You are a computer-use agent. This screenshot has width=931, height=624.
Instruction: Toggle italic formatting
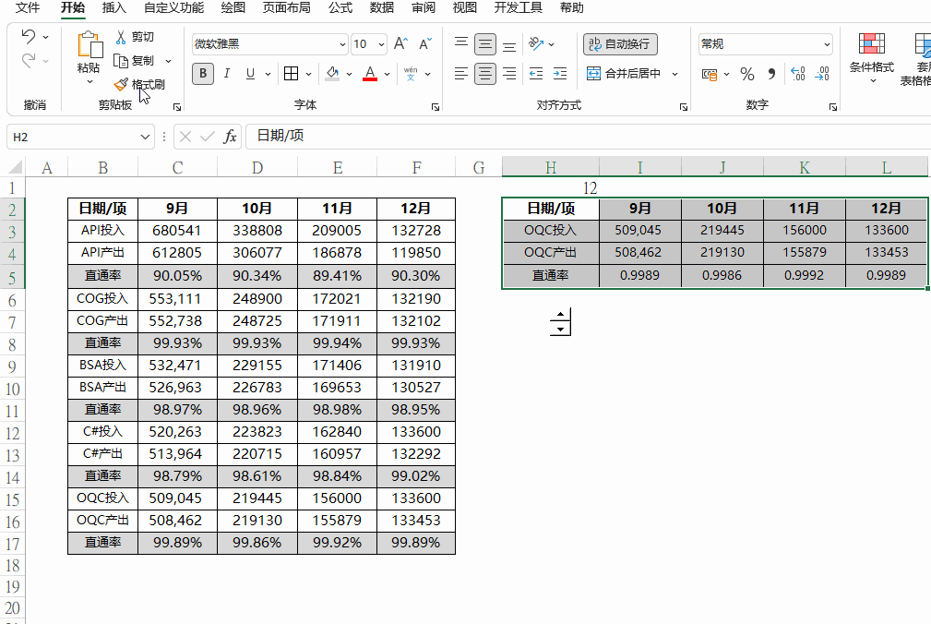click(x=226, y=74)
